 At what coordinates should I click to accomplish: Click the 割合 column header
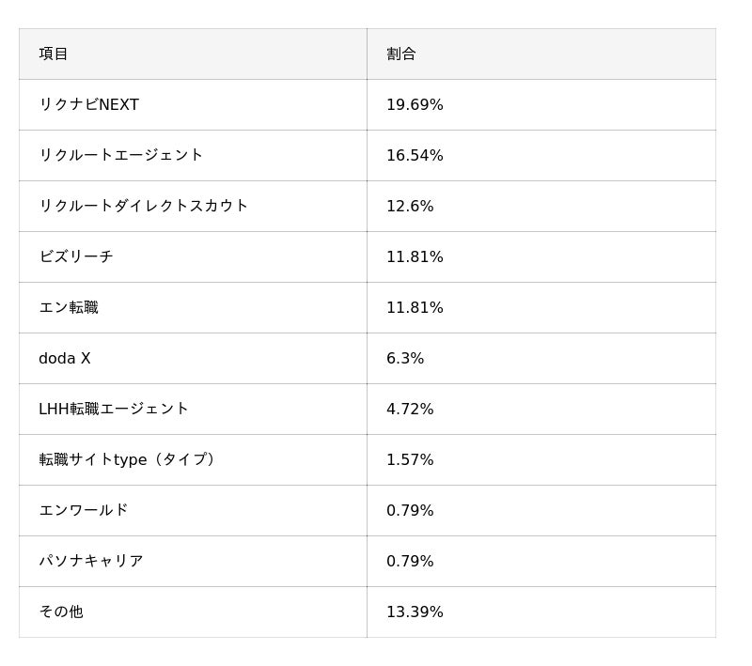tap(401, 54)
